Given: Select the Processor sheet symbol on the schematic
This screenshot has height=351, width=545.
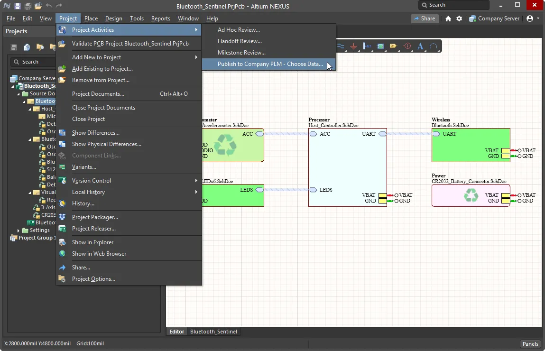Looking at the screenshot, I should point(348,167).
